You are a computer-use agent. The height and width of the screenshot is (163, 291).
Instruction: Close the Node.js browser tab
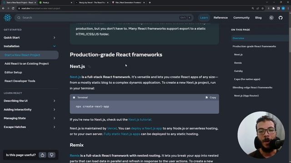[x=71, y=3]
